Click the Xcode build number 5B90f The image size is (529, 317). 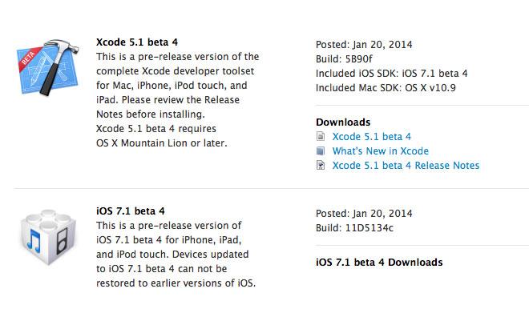click(358, 59)
